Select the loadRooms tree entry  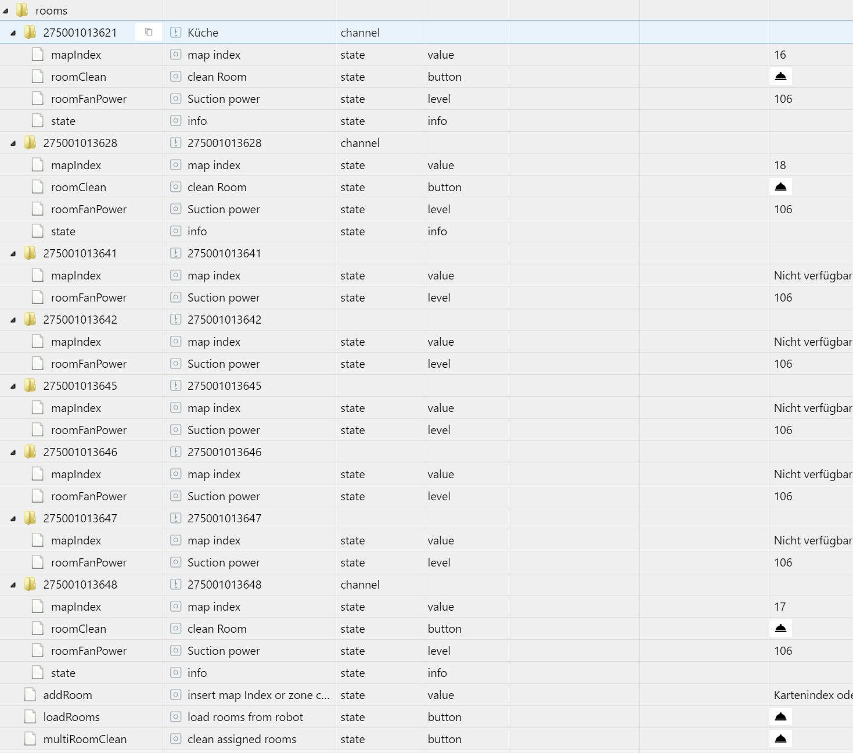71,717
